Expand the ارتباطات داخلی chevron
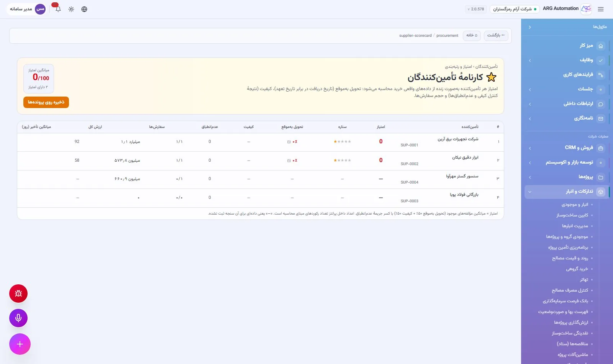Image resolution: width=613 pixels, height=364 pixels. 530,104
